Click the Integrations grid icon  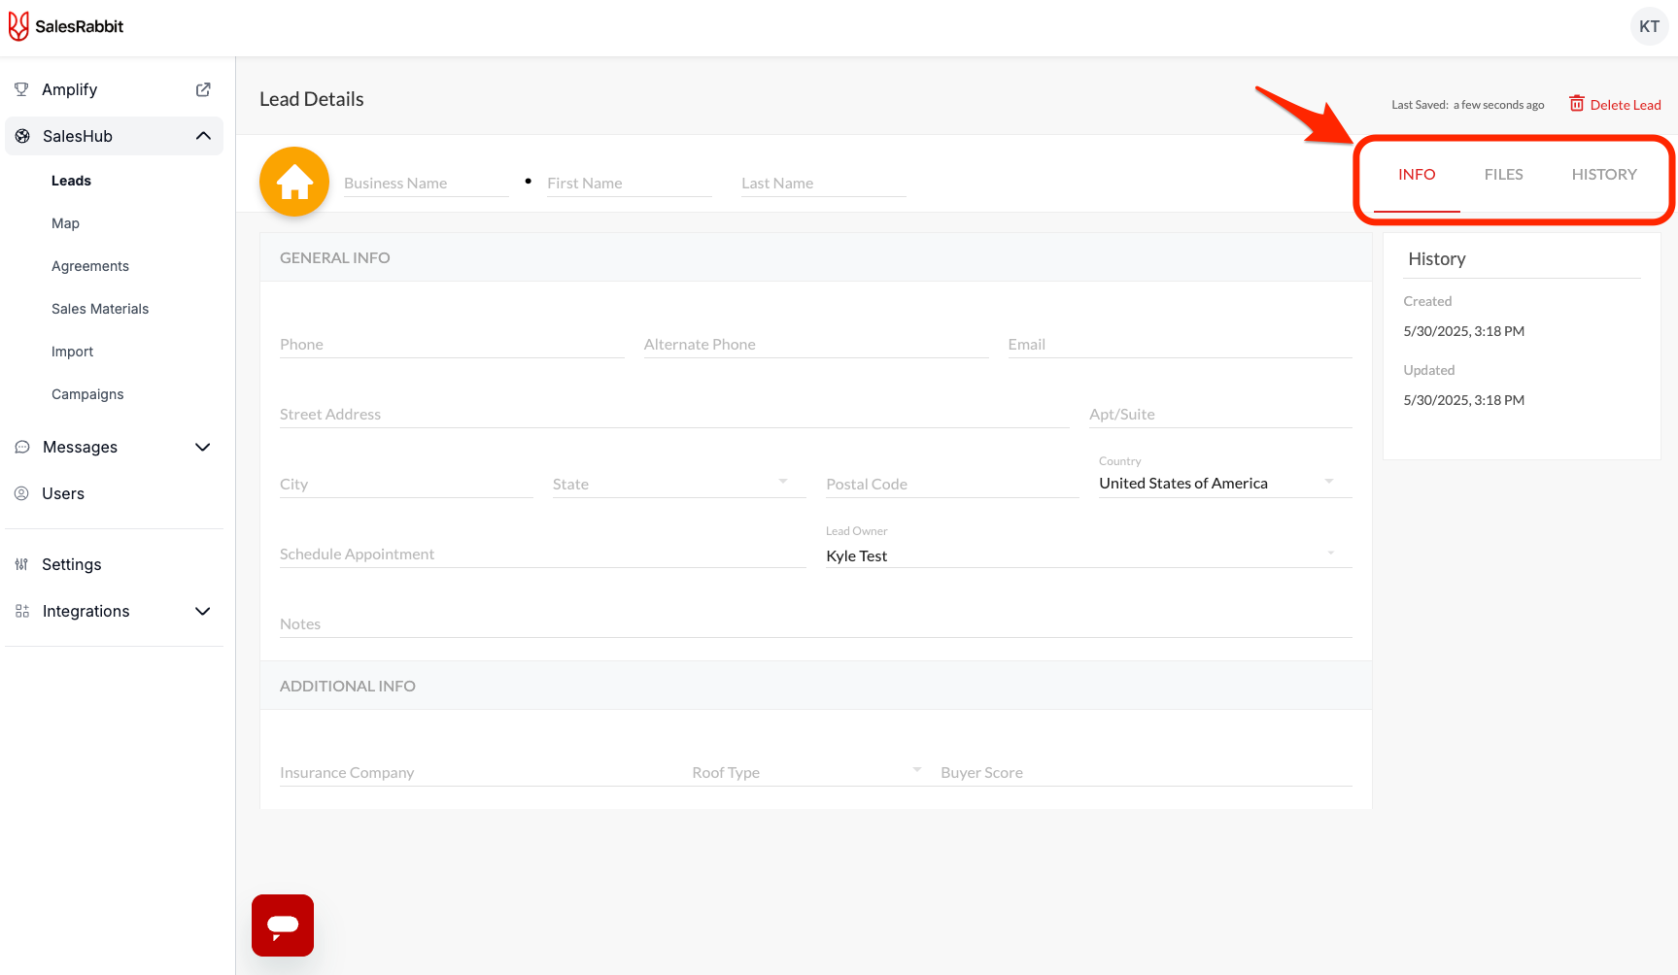tap(22, 611)
